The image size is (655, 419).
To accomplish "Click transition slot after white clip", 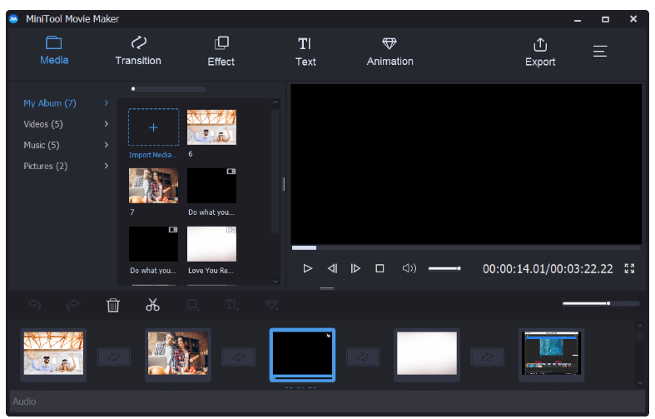I will click(x=488, y=357).
